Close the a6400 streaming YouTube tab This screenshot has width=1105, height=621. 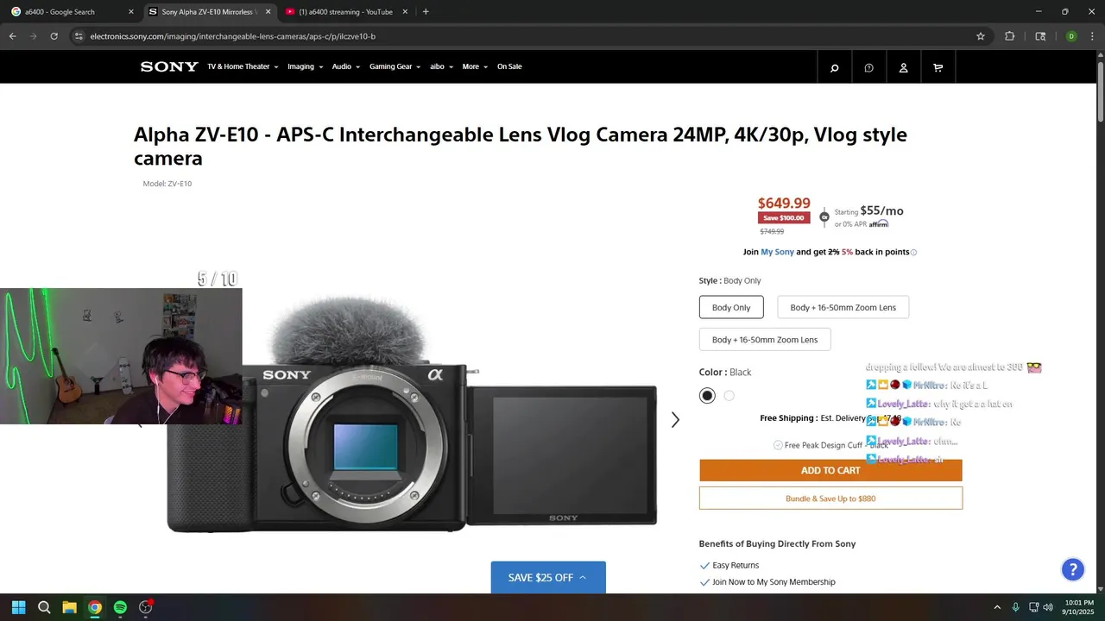[405, 12]
